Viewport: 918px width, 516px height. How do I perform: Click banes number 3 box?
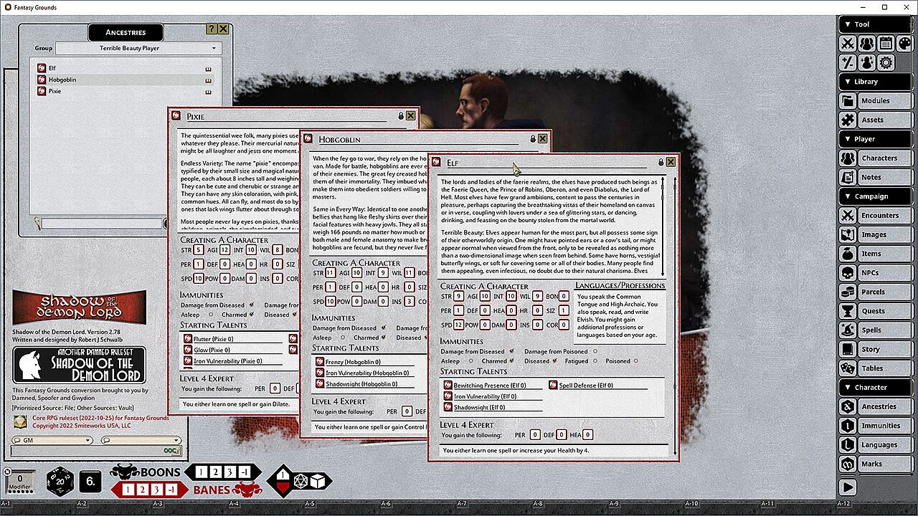click(158, 489)
